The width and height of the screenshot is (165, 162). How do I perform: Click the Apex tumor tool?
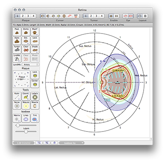17,40
